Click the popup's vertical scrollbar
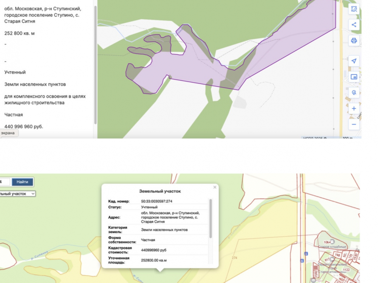 (211, 219)
